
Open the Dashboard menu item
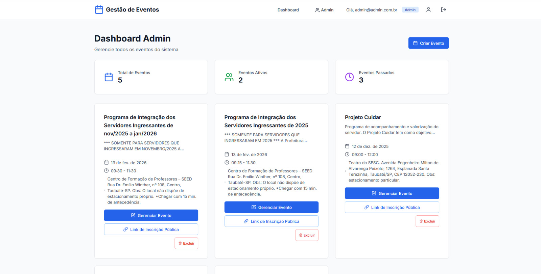pos(288,10)
